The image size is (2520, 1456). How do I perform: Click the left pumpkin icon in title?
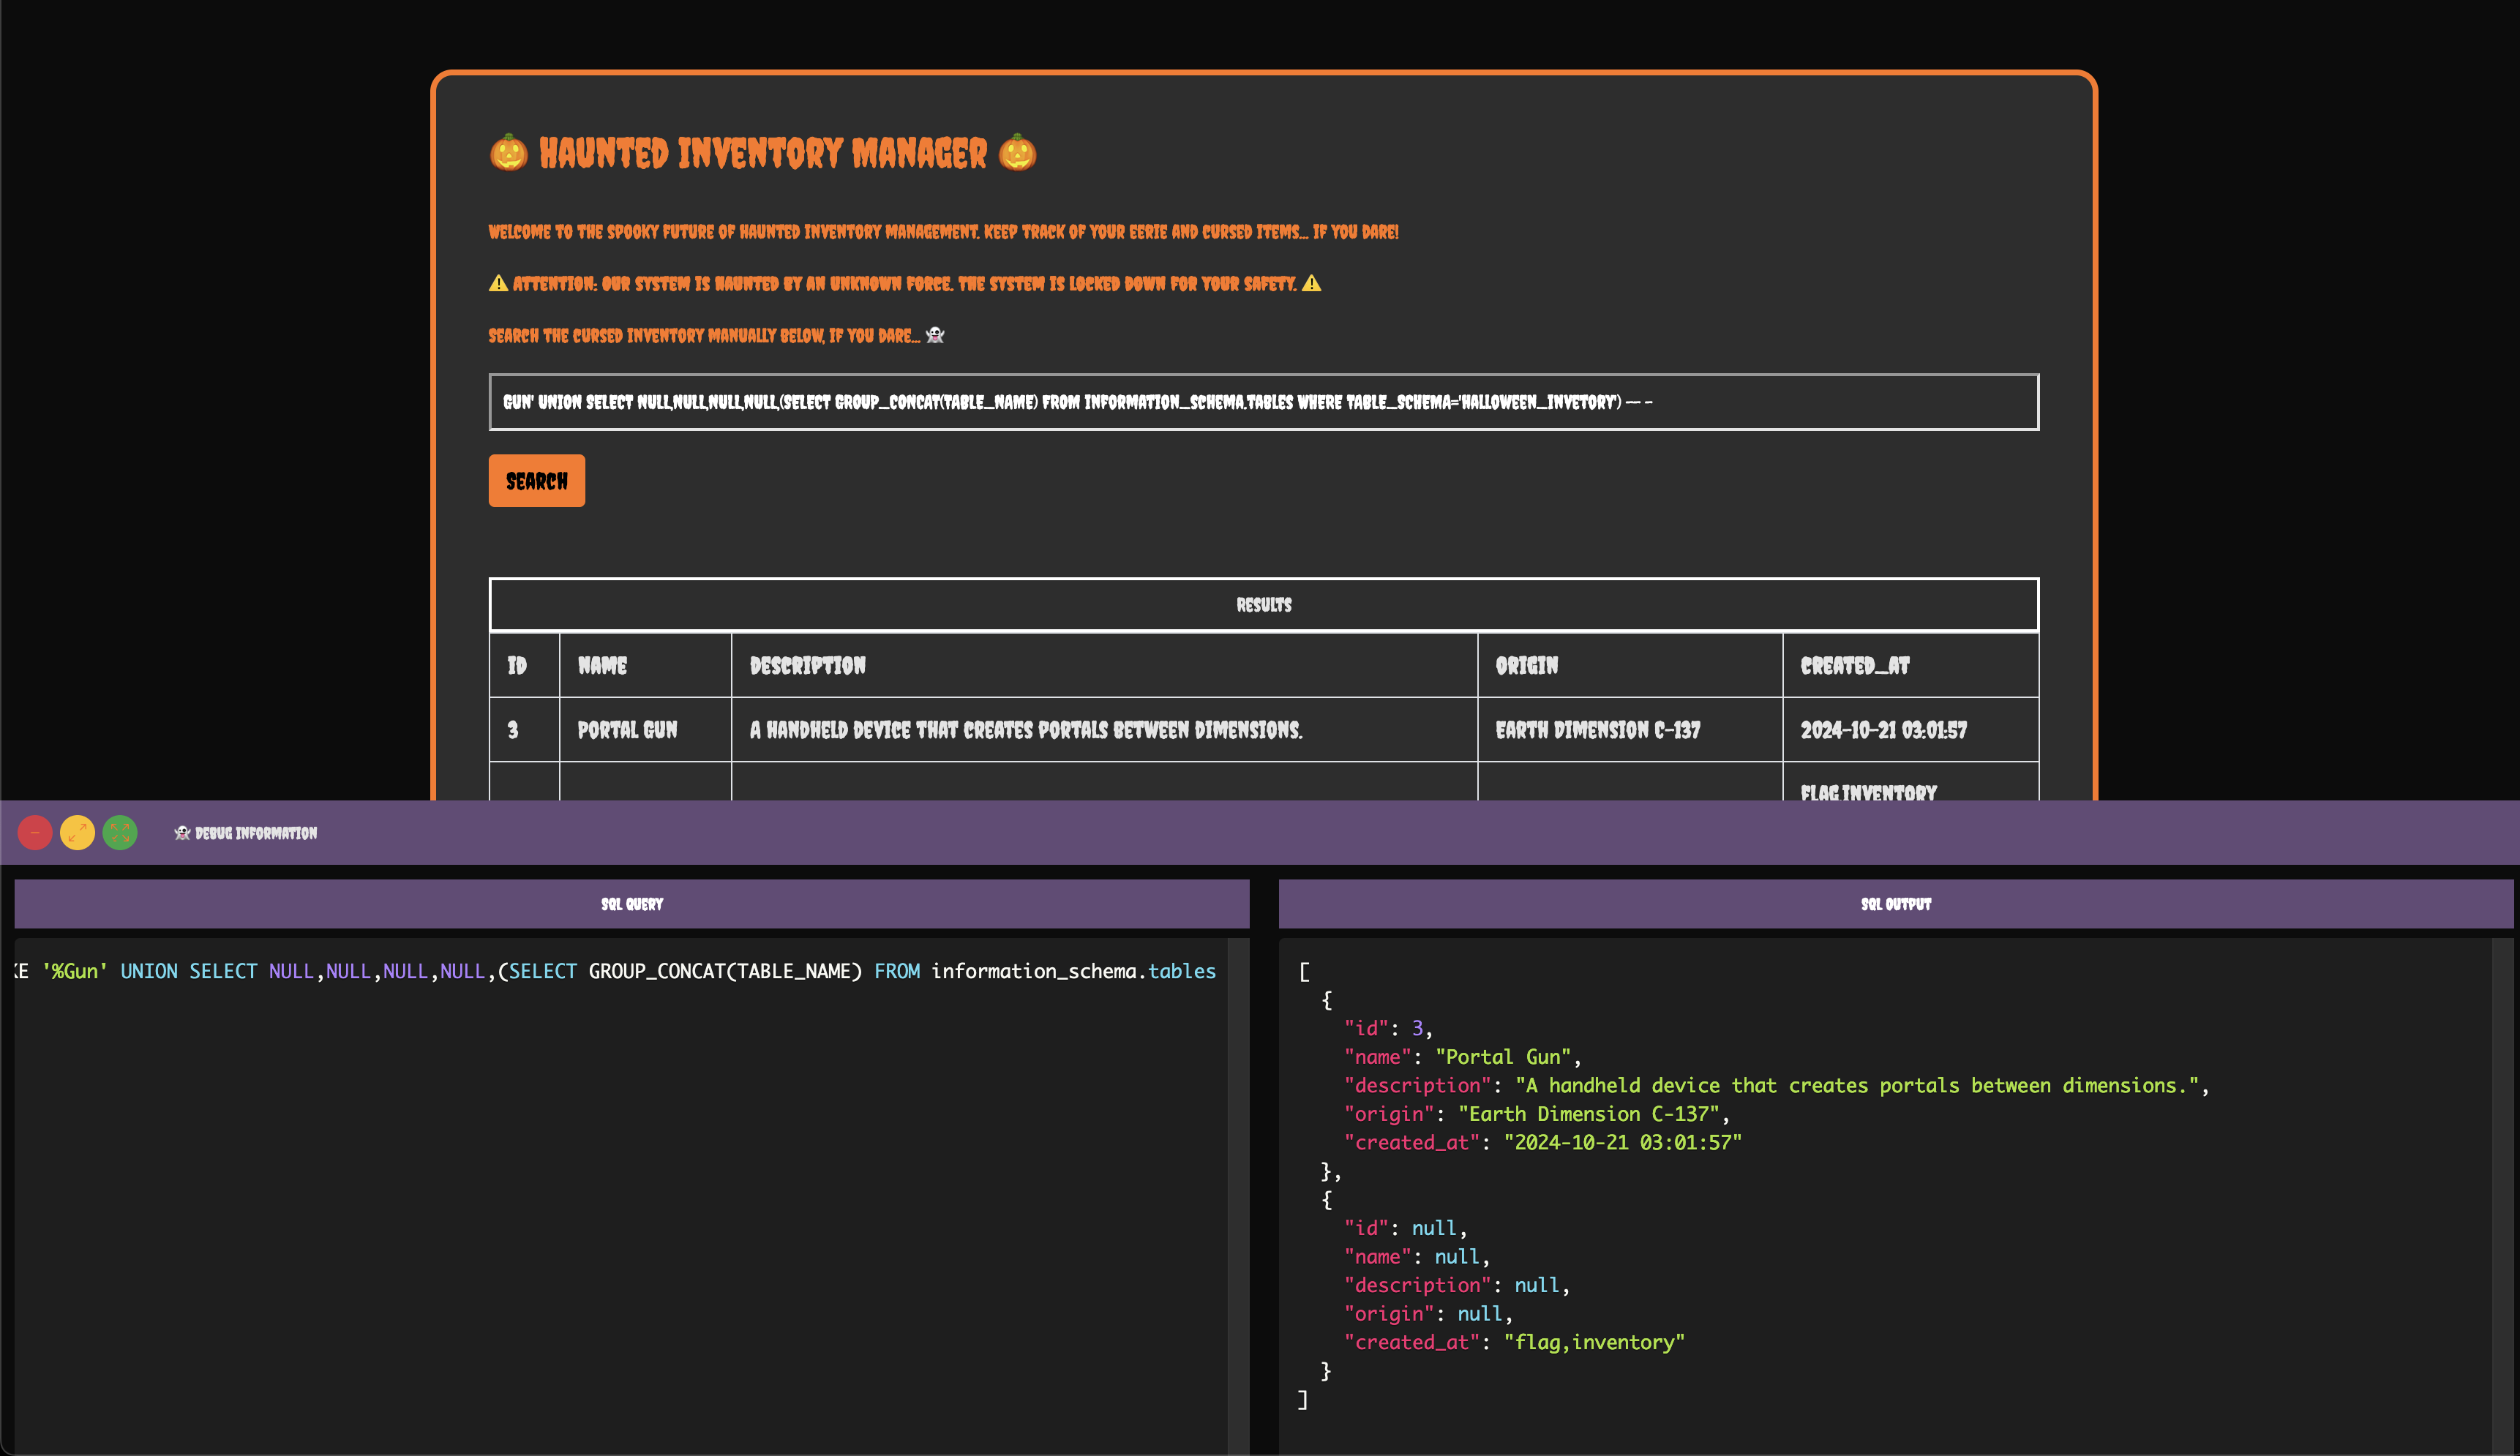508,152
